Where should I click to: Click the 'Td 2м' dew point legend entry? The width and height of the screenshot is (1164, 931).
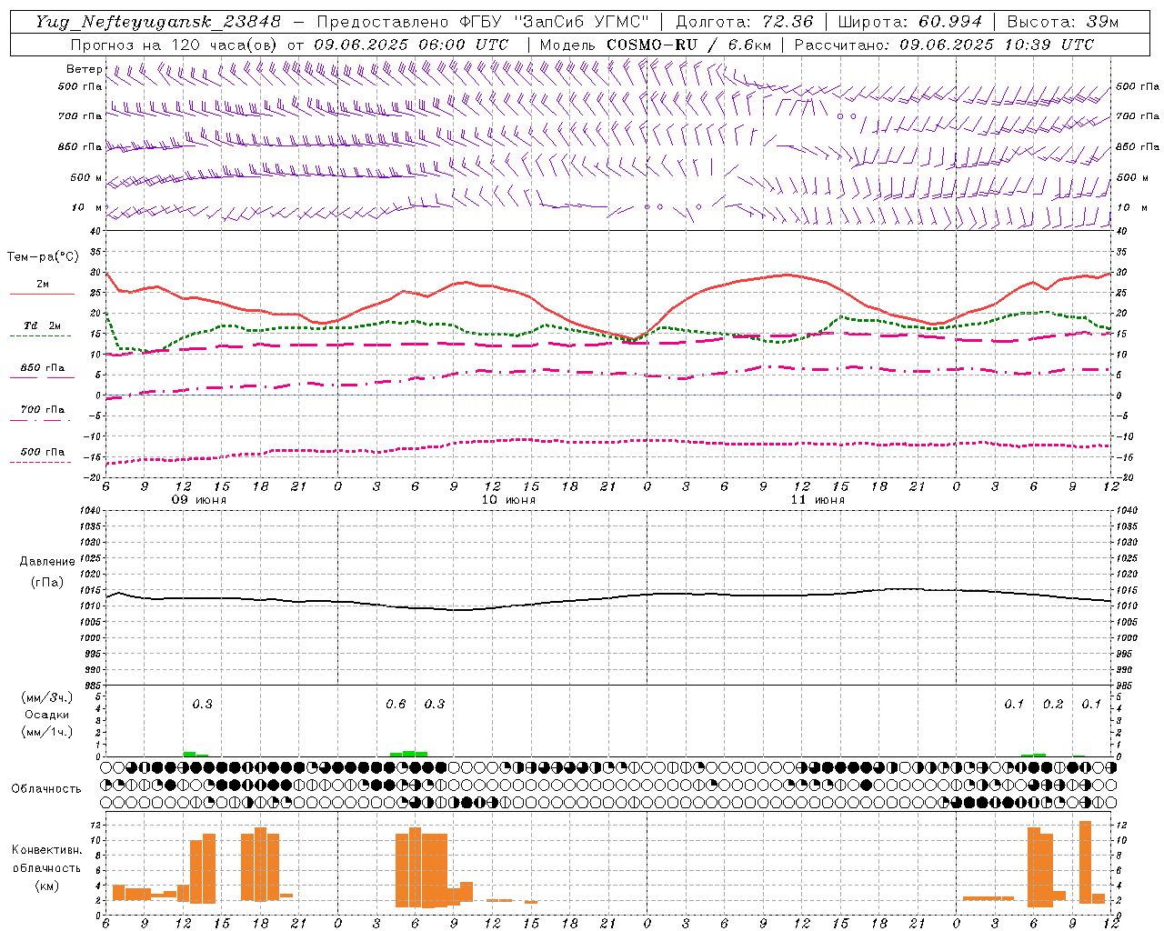[43, 325]
